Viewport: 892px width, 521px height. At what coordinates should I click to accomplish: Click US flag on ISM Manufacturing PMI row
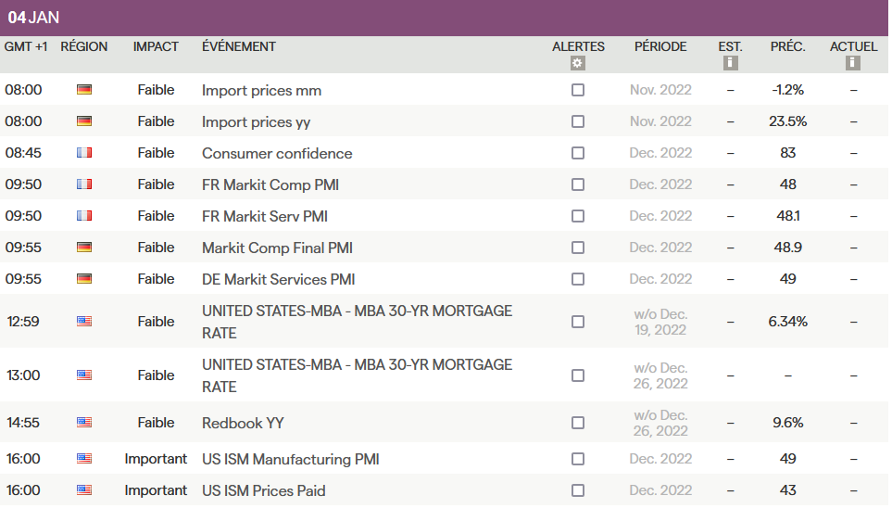84,459
